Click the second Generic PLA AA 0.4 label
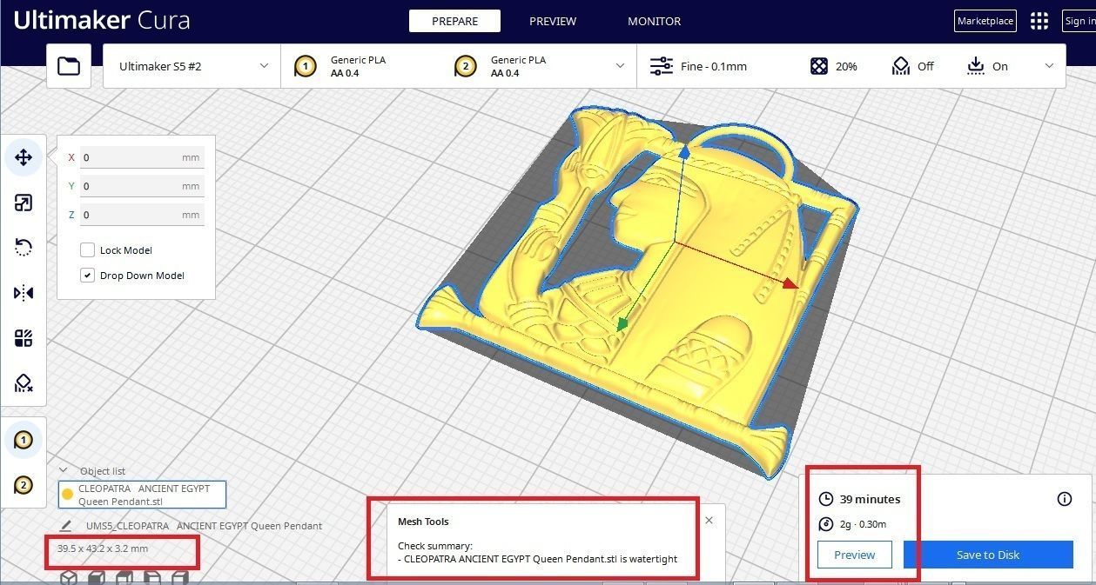The height and width of the screenshot is (585, 1096). click(518, 66)
